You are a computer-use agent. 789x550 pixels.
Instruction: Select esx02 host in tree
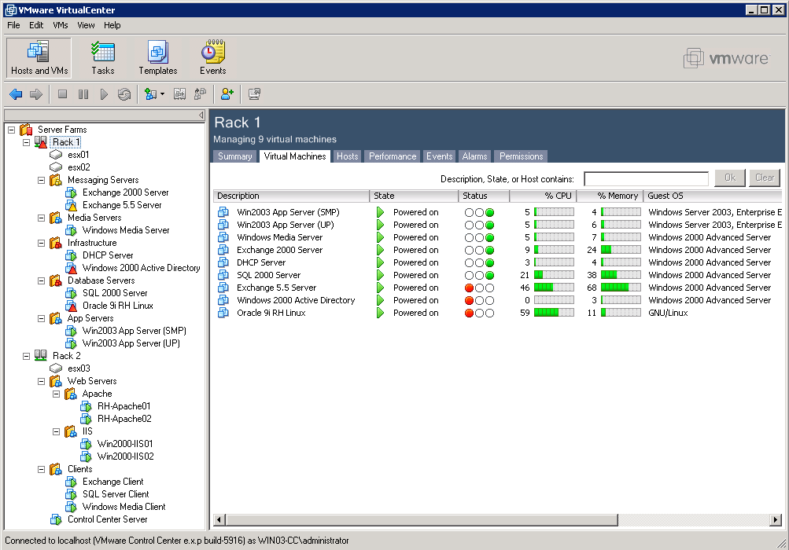click(x=79, y=167)
